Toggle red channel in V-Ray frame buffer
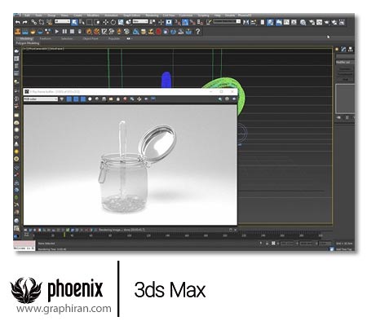367x321 pixels. tap(69, 99)
